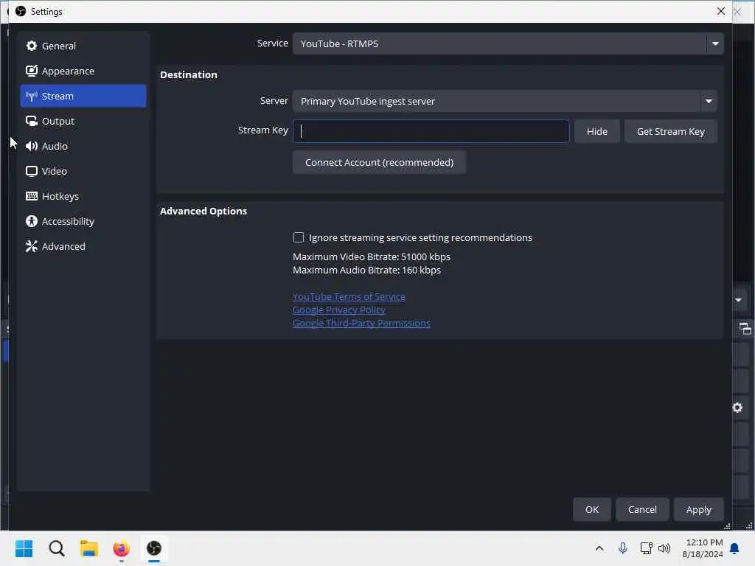
Task: Open the clock and date panel
Action: [703, 548]
